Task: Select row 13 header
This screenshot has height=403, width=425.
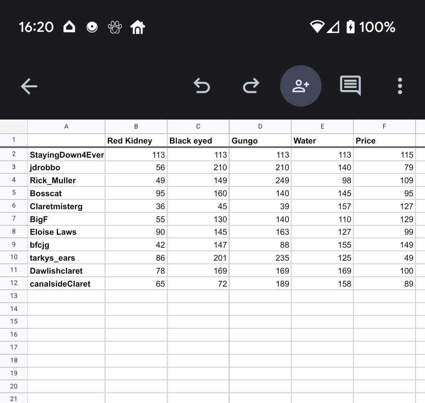Action: 14,296
